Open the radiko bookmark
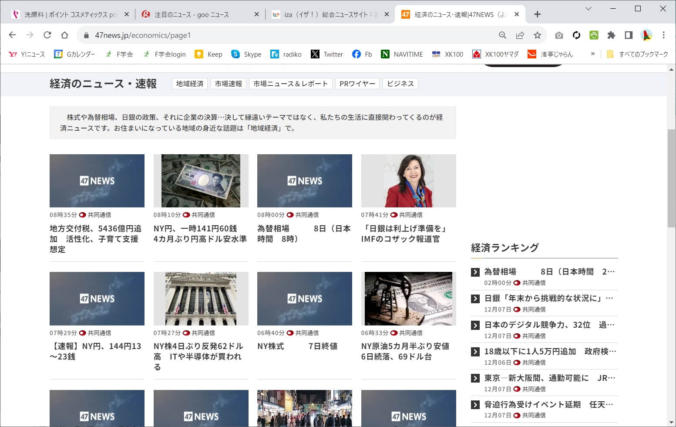The width and height of the screenshot is (676, 427). tap(286, 54)
